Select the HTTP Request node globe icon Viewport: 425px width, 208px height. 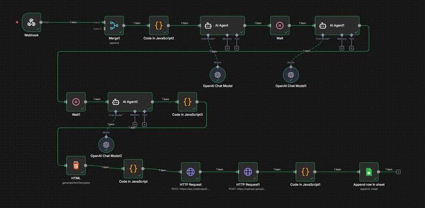[191, 172]
